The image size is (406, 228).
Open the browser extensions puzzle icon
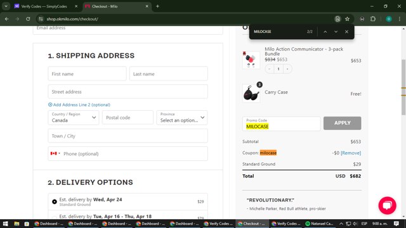373,19
